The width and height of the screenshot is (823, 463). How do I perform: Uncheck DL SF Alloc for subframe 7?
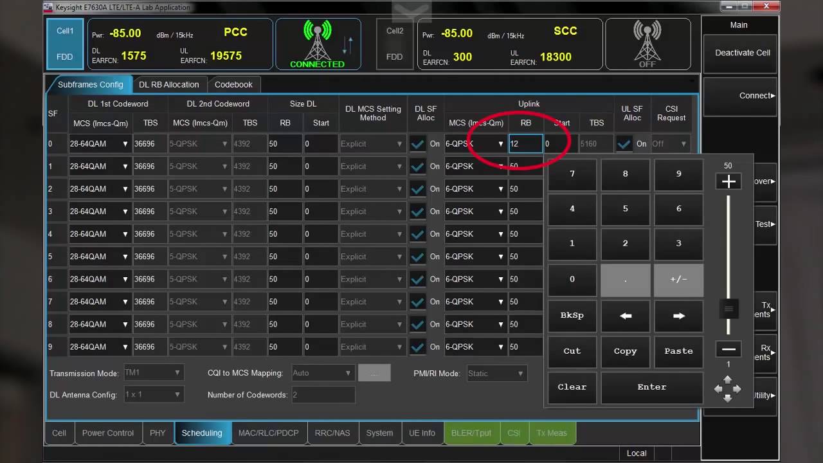coord(418,302)
